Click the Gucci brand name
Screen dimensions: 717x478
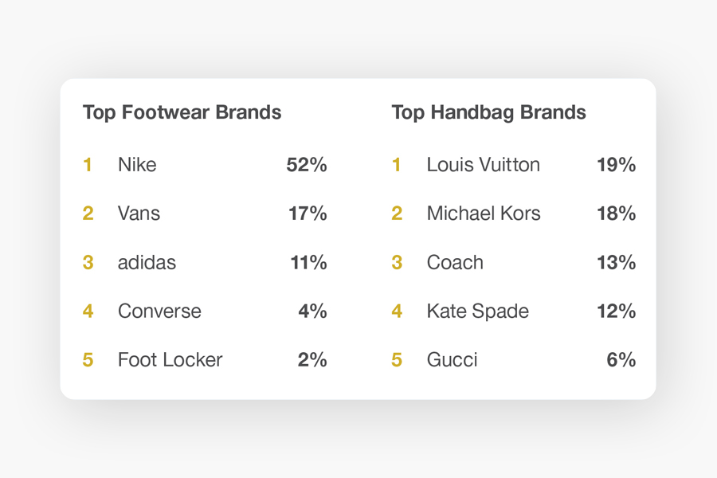pos(453,359)
